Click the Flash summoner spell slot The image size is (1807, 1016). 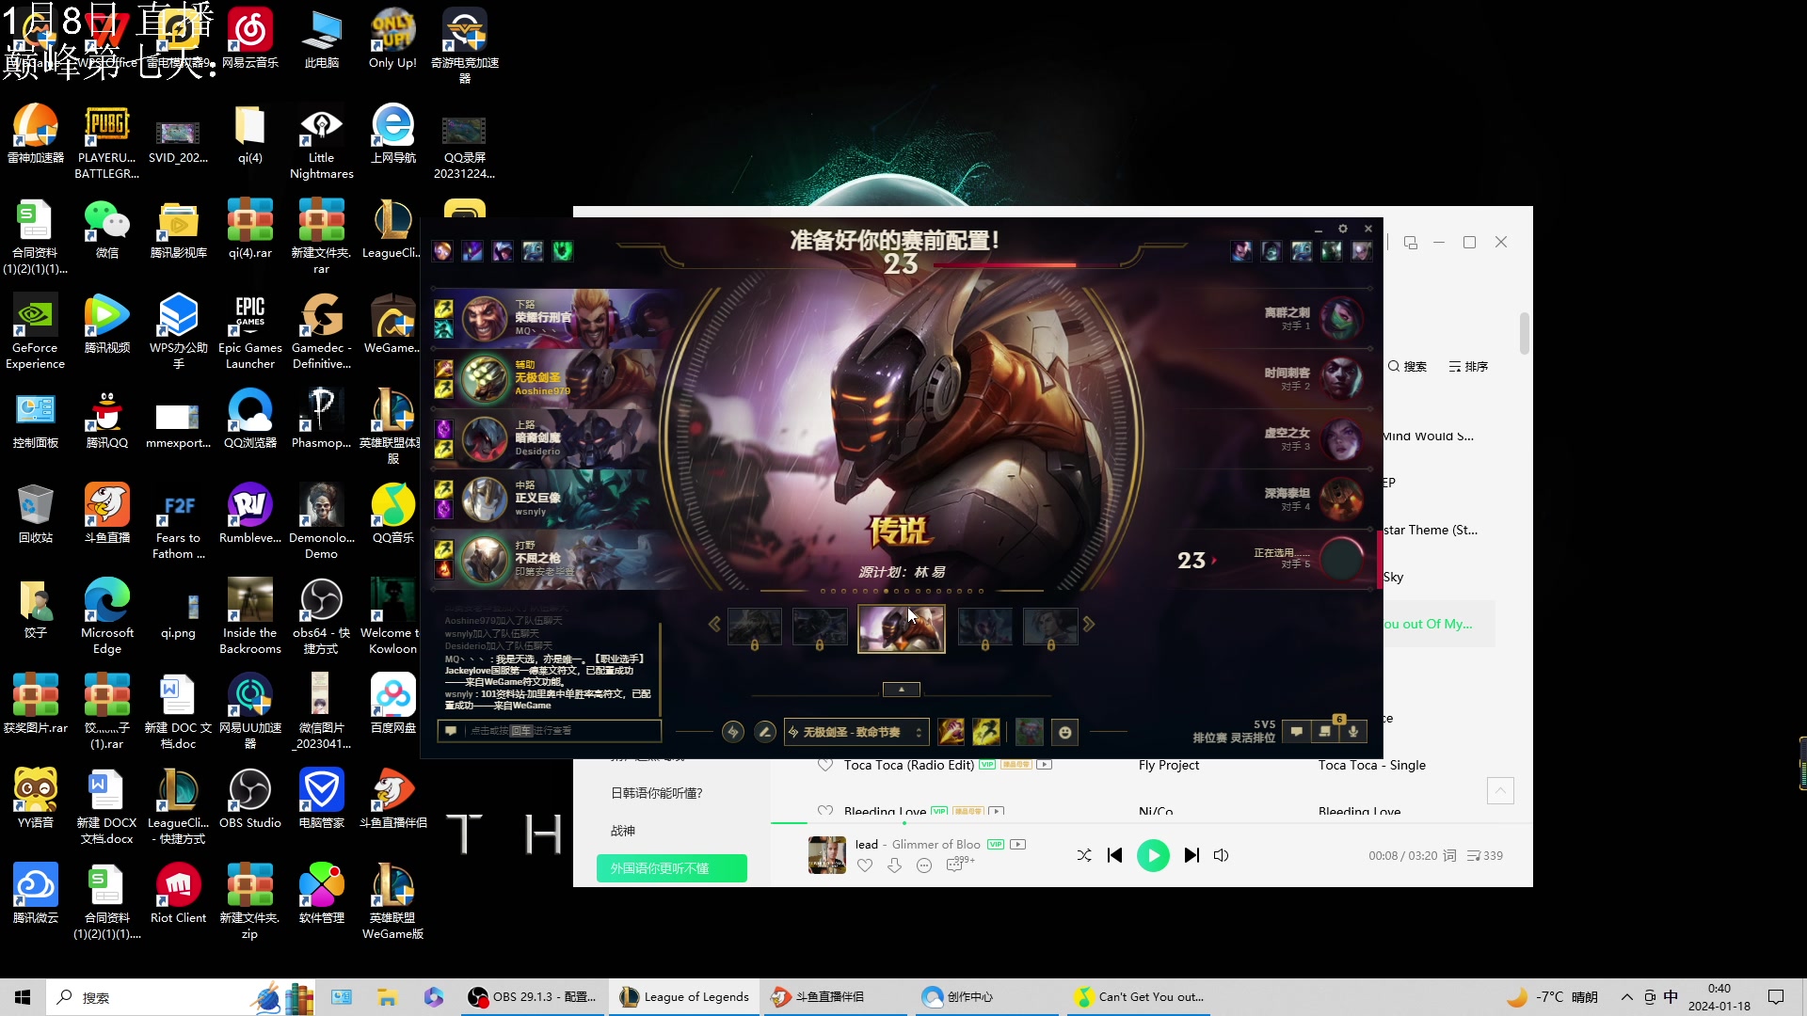click(x=986, y=732)
